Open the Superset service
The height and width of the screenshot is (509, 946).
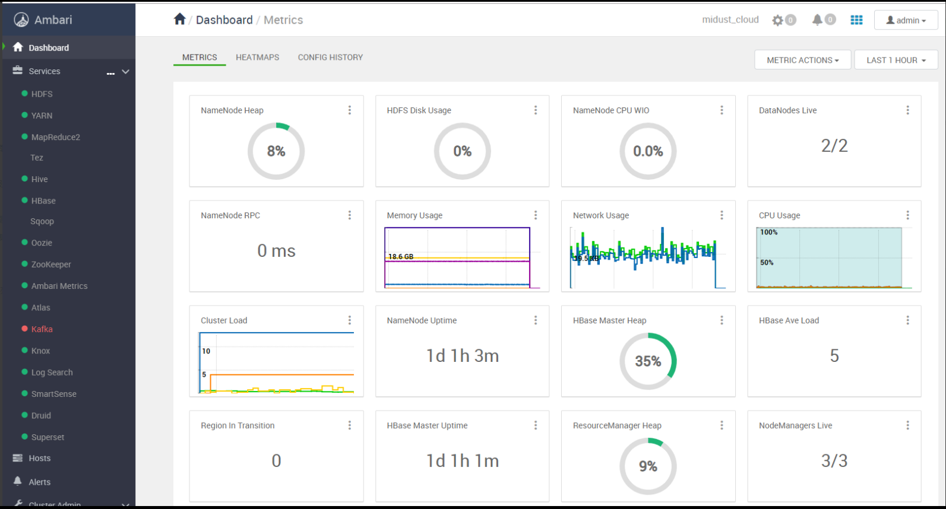click(48, 437)
